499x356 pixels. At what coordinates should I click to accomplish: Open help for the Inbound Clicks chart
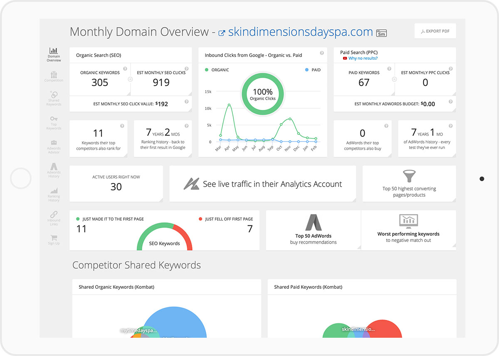(322, 53)
